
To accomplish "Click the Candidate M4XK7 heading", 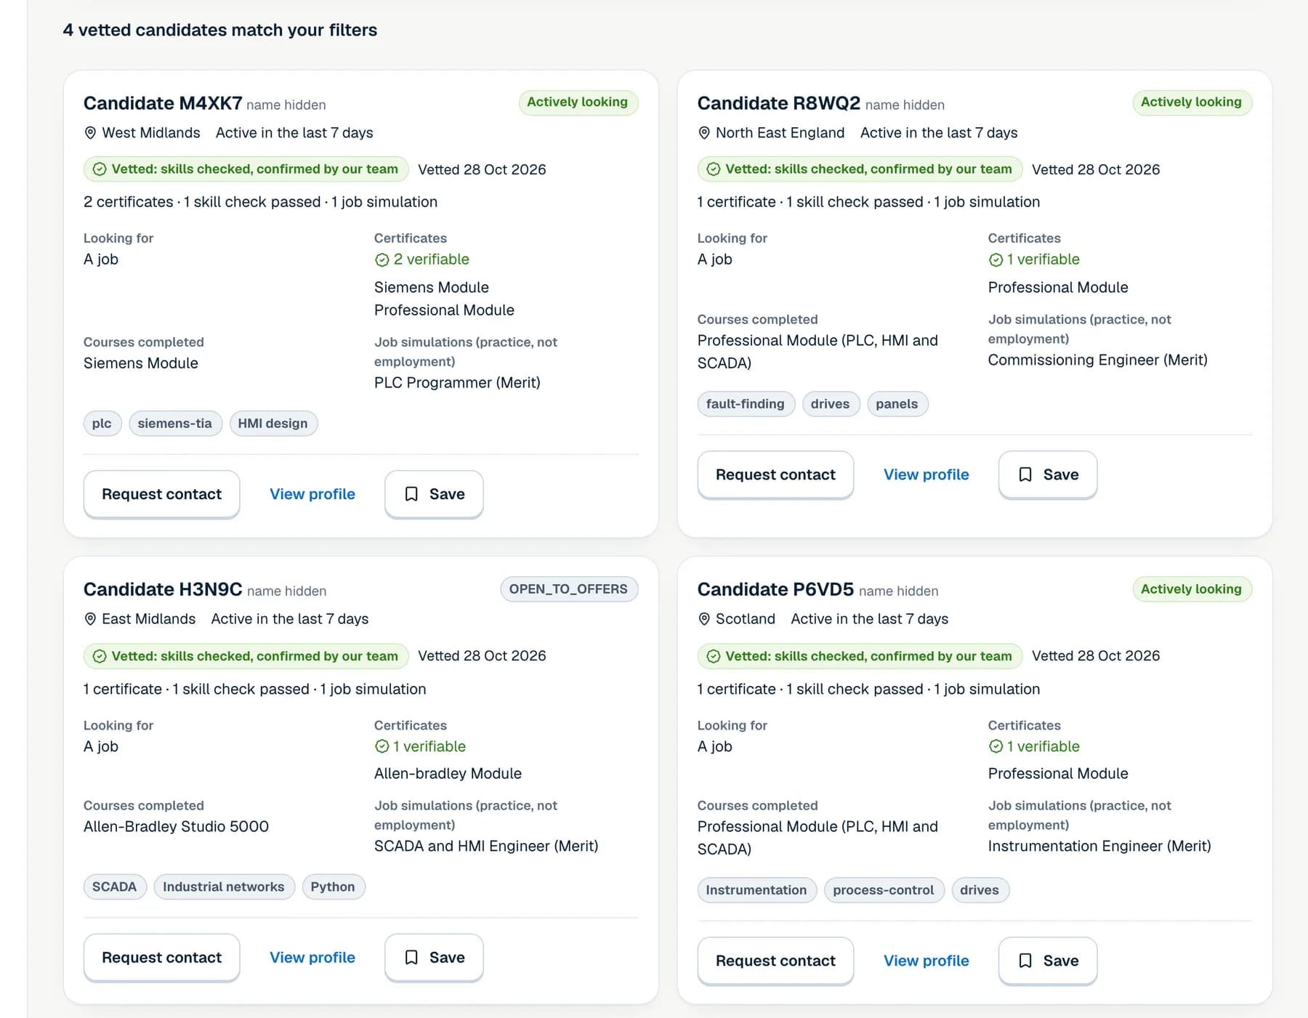I will coord(163,103).
